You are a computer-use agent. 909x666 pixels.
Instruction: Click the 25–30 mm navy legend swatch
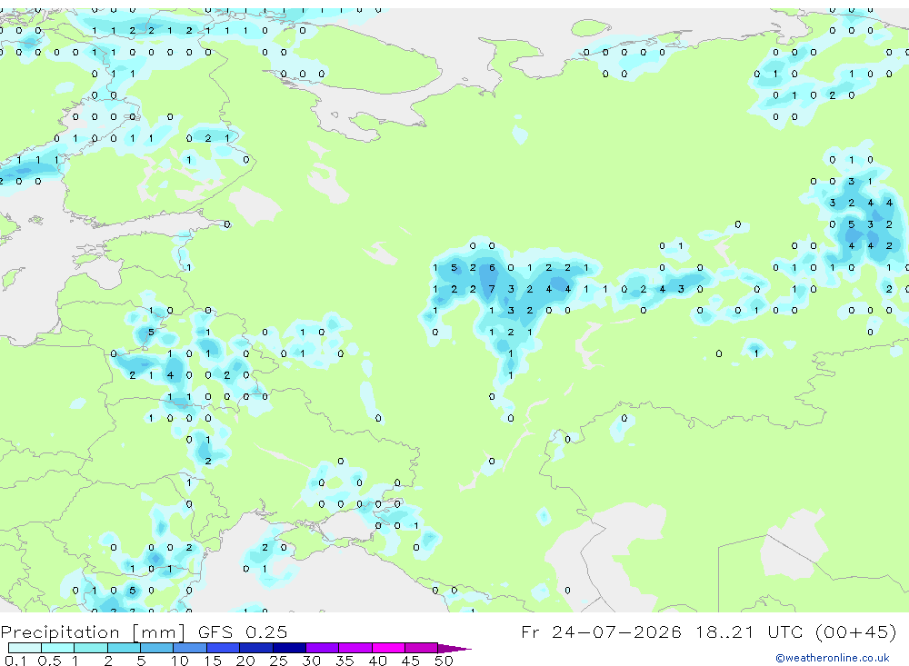click(x=289, y=648)
